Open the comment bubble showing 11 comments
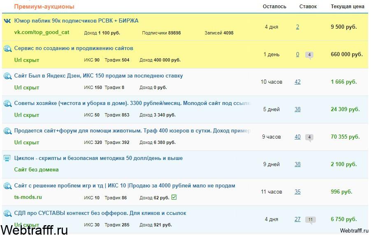Screen dimensions: 371x235 click(311, 220)
